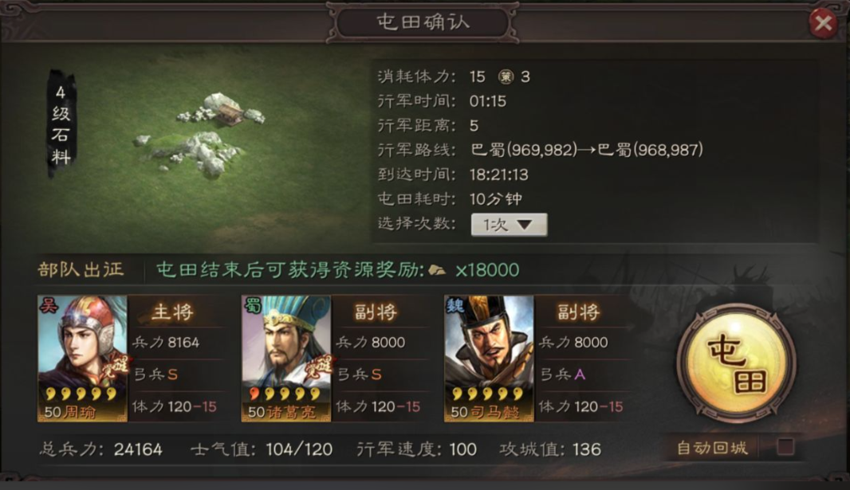This screenshot has width=850, height=490.
Task: Close the 屯田确认 dialog
Action: coord(823,23)
